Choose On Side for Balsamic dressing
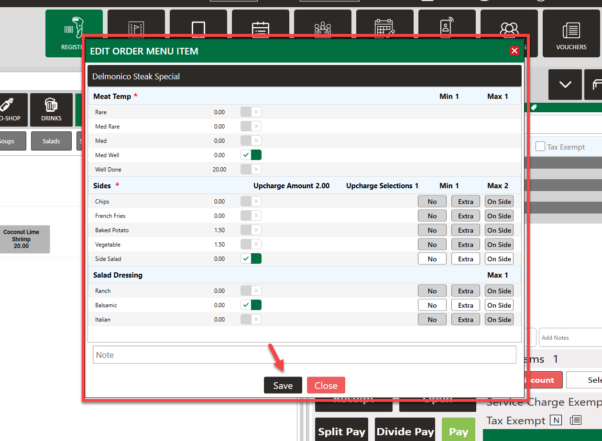The height and width of the screenshot is (441, 602). click(499, 305)
